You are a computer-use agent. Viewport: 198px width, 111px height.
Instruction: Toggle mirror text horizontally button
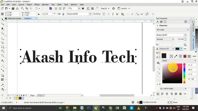coord(59,14)
